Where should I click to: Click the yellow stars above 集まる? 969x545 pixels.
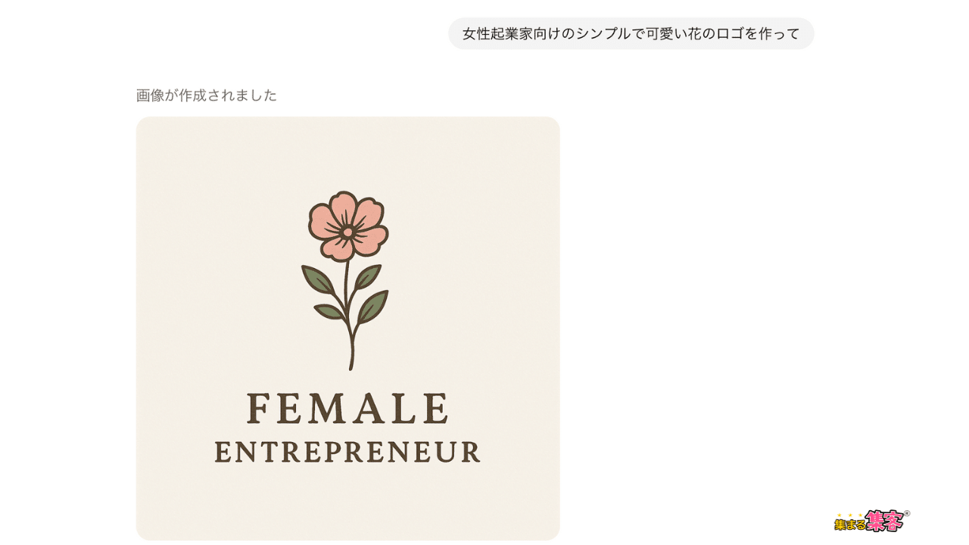pyautogui.click(x=850, y=515)
